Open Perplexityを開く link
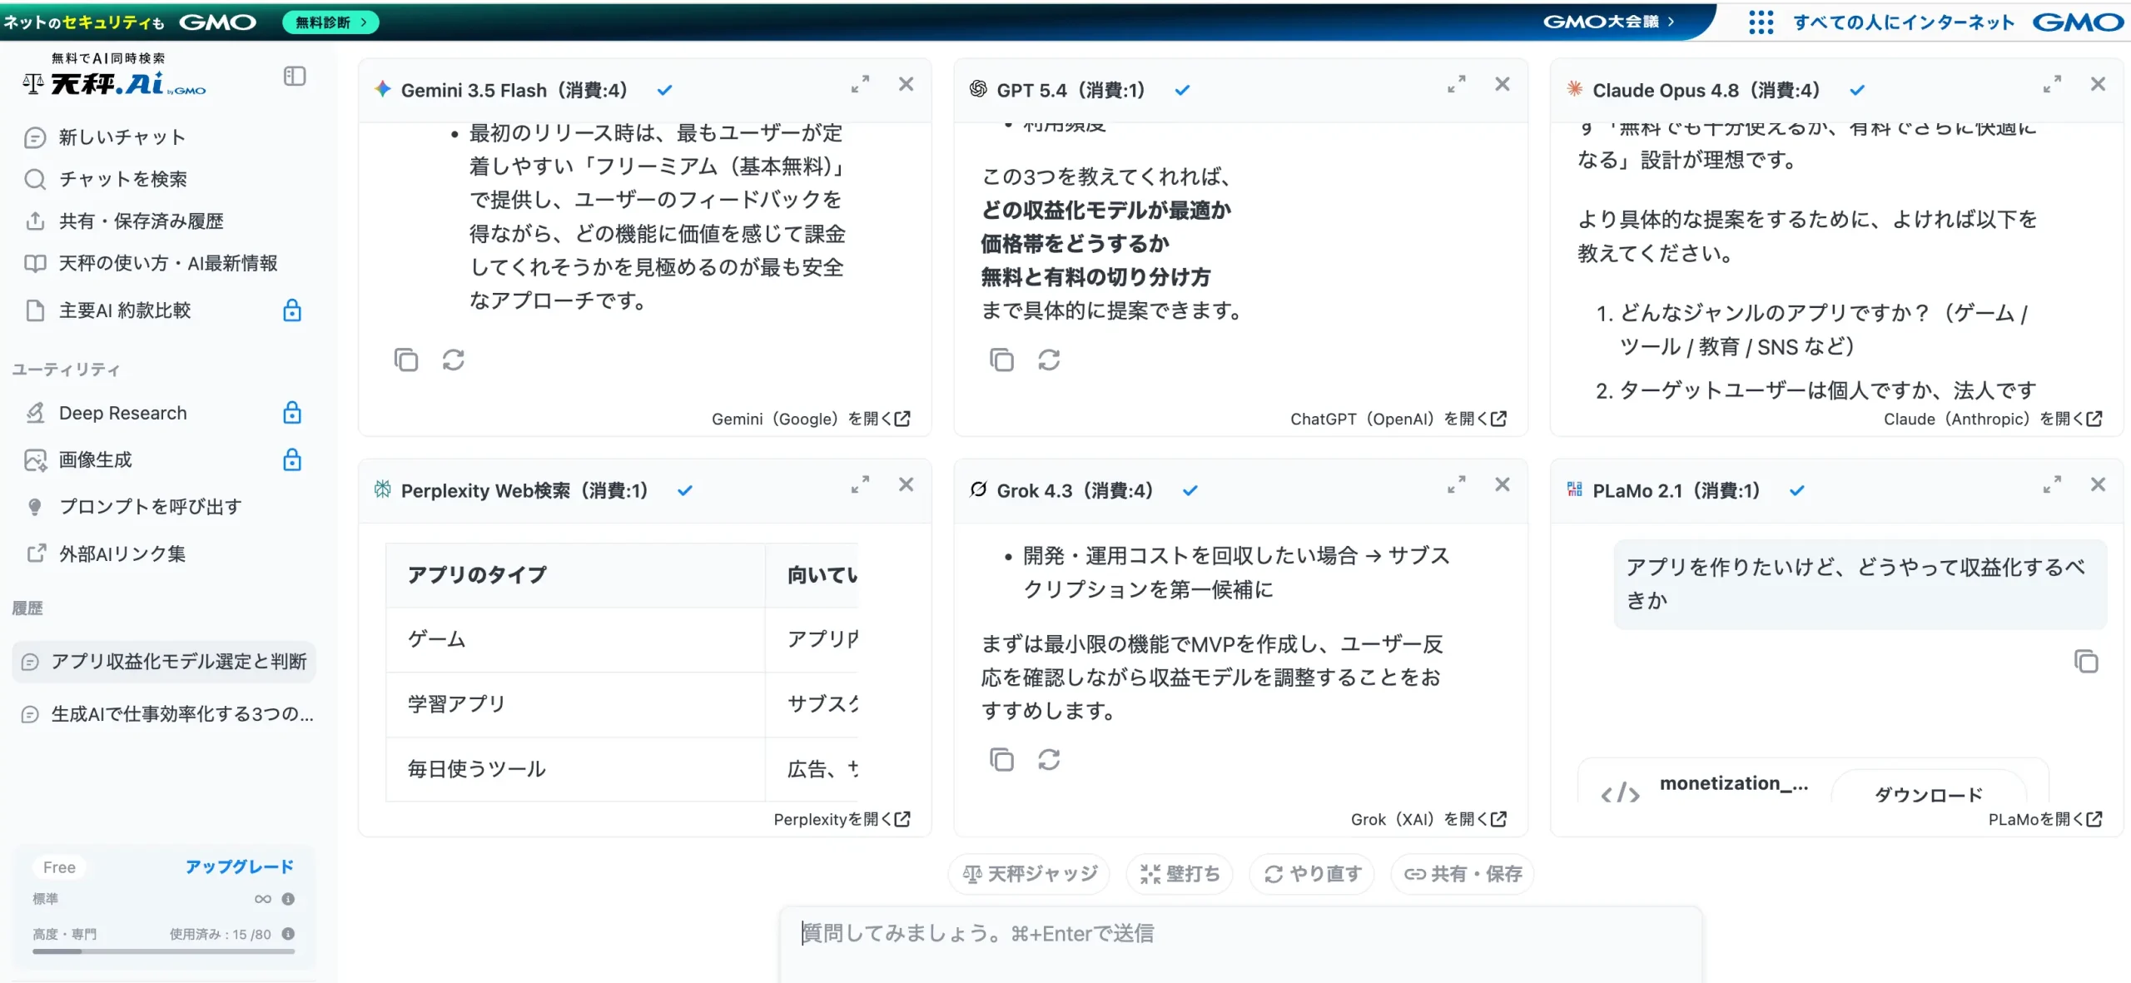This screenshot has height=983, width=2131. point(842,819)
